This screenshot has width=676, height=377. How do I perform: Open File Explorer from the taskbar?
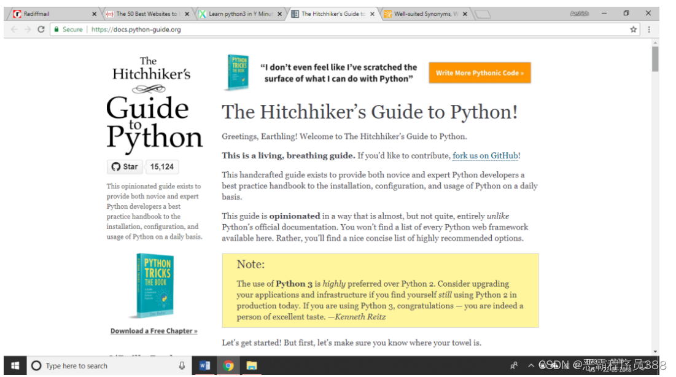tap(251, 366)
